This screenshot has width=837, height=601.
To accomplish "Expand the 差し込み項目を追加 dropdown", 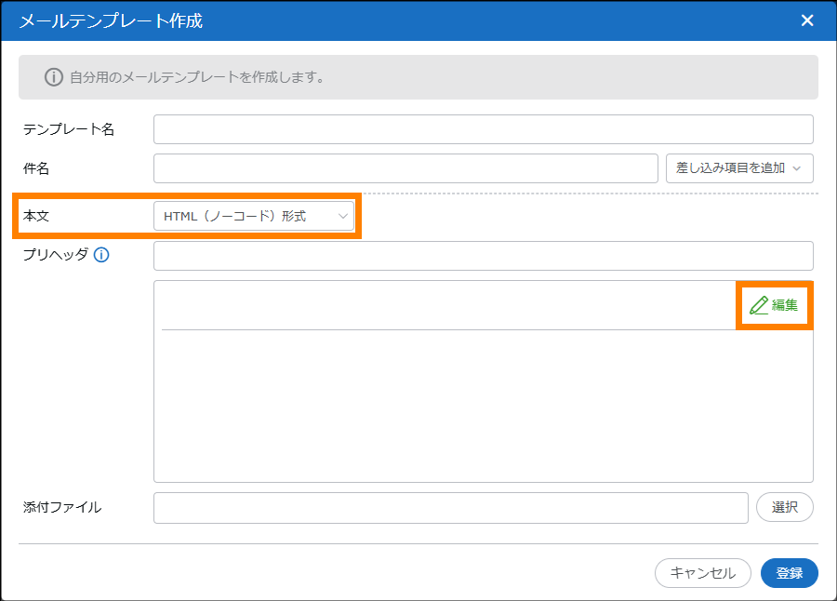I will (x=739, y=168).
